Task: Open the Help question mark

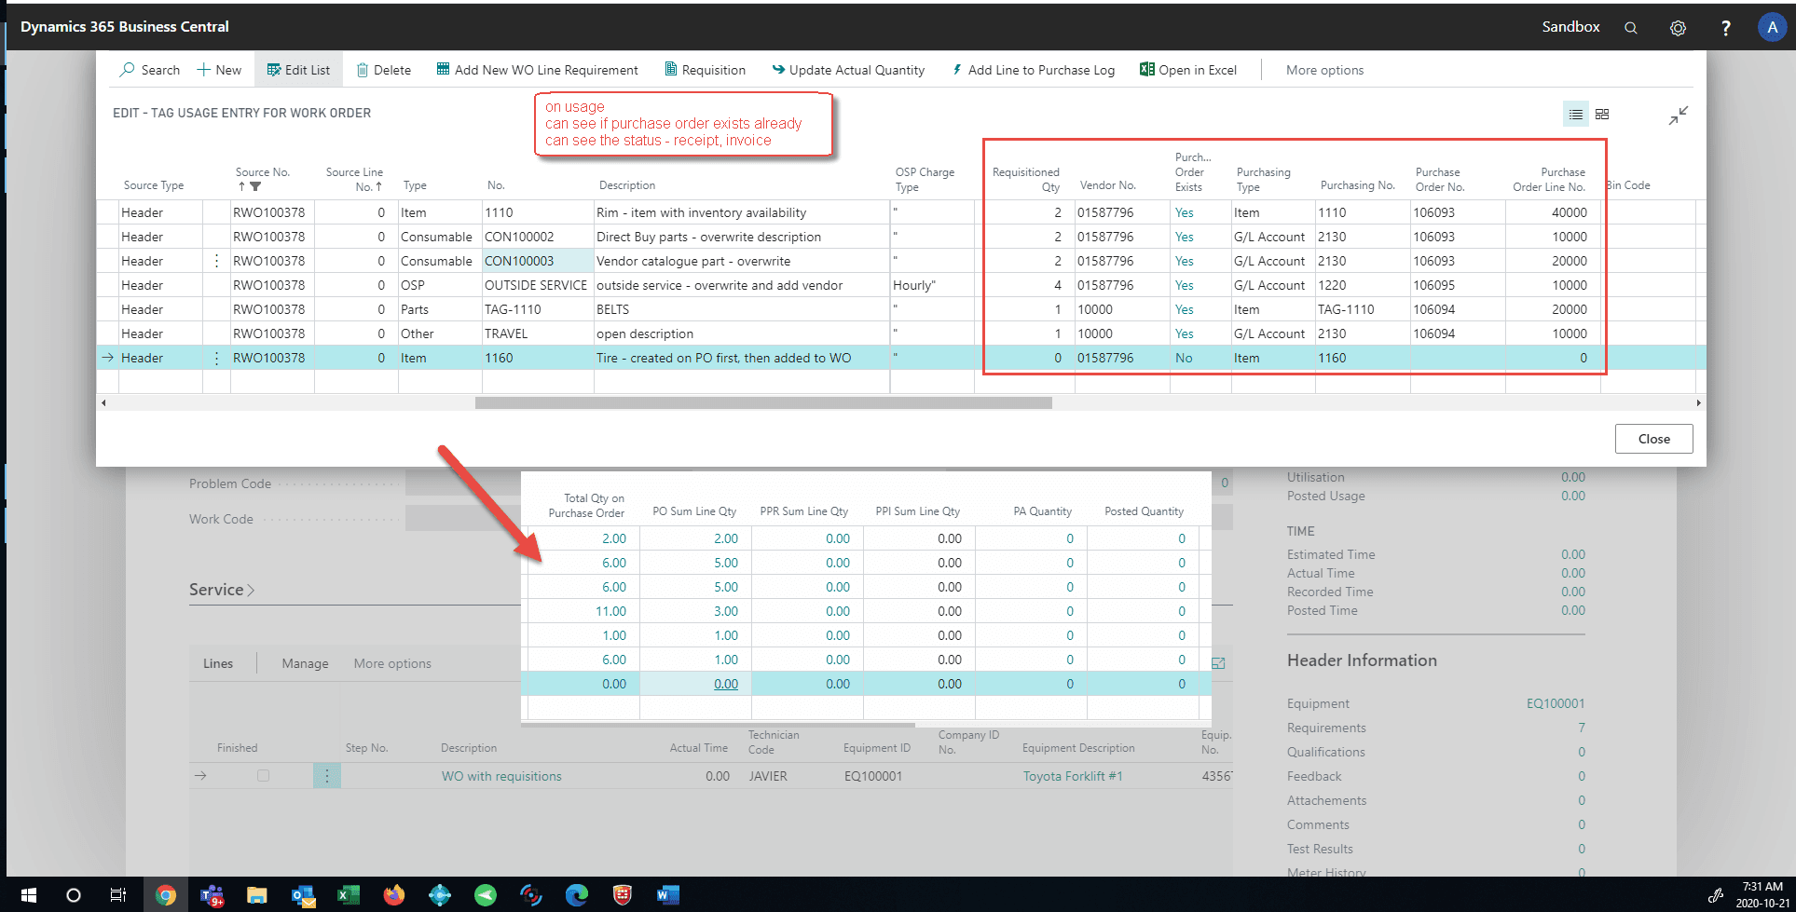Action: pos(1725,28)
